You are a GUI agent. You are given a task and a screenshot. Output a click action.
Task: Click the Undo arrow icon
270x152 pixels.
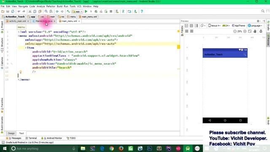click(19, 11)
